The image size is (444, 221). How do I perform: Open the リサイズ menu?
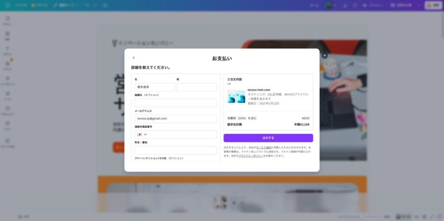tap(39, 5)
